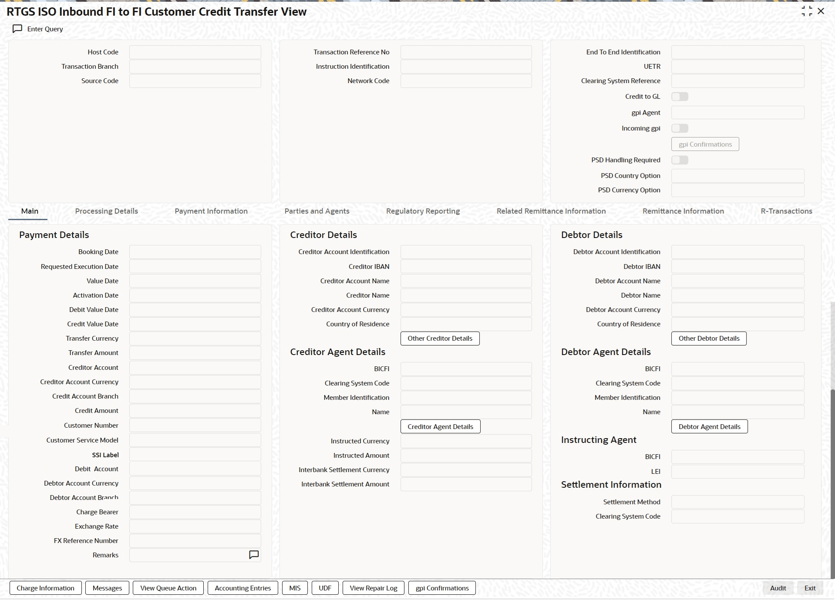Click the Transaction Reference No field
The width and height of the screenshot is (835, 600).
pyautogui.click(x=466, y=52)
